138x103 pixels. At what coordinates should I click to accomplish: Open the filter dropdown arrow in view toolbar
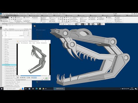coord(100,24)
